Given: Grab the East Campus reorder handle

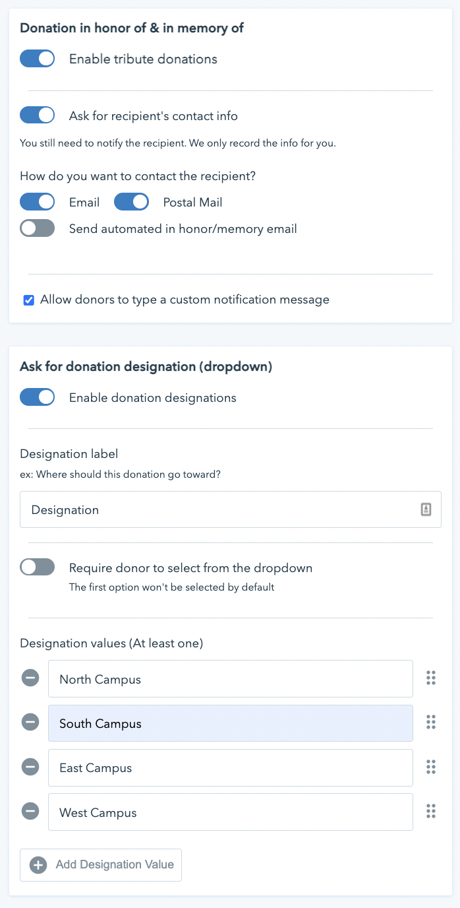Looking at the screenshot, I should (431, 767).
